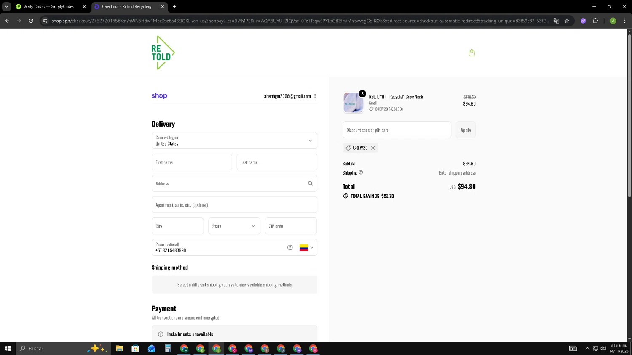The image size is (632, 355).
Task: Open File Explorer from the taskbar
Action: (119, 348)
